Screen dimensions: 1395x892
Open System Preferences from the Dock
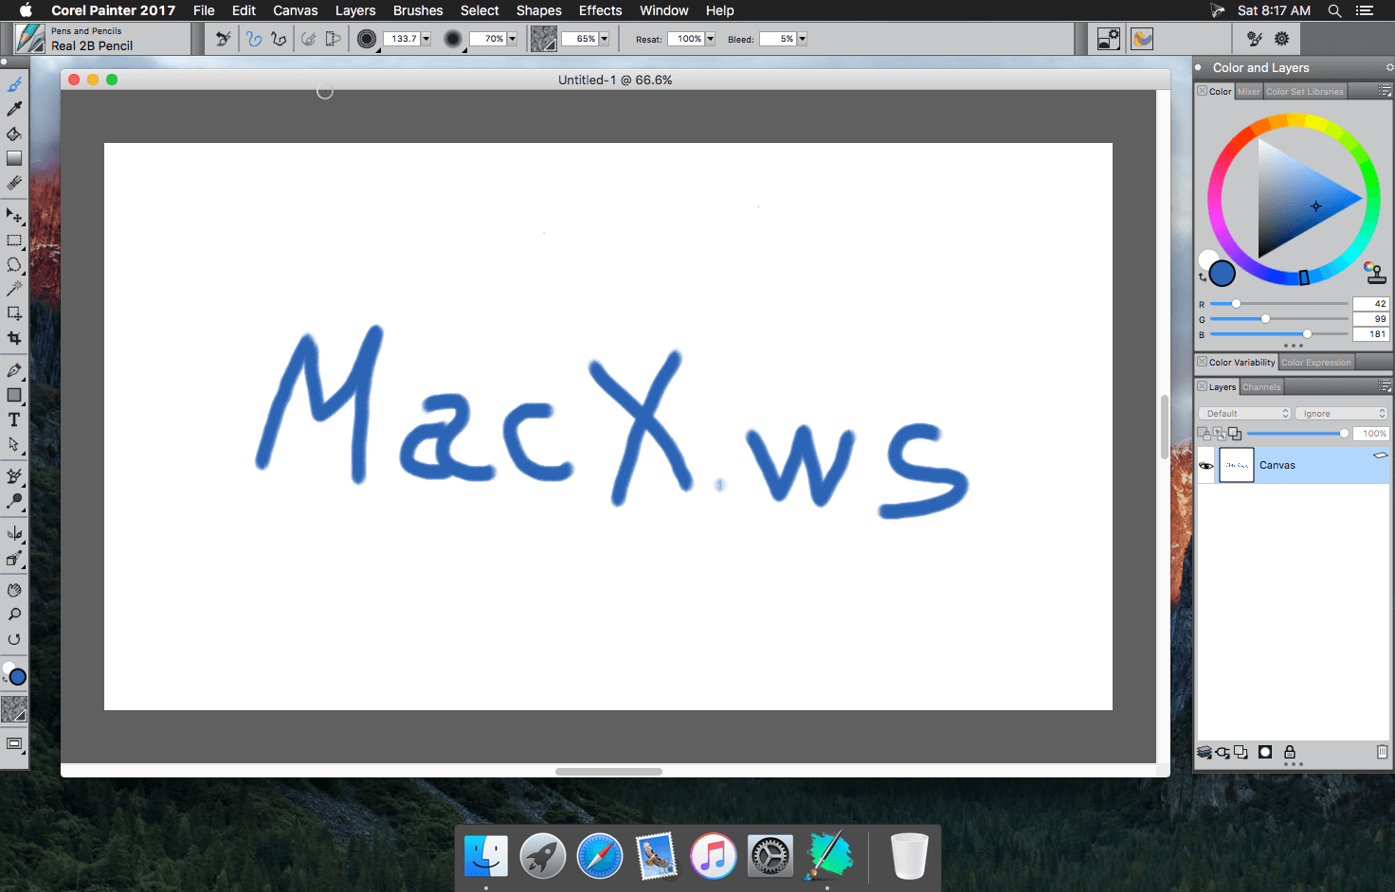tap(770, 856)
